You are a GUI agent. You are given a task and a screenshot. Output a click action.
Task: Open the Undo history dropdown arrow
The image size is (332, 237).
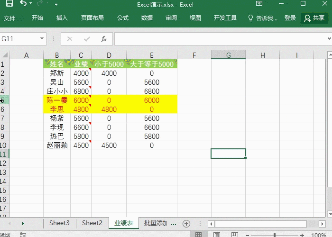(30, 3)
